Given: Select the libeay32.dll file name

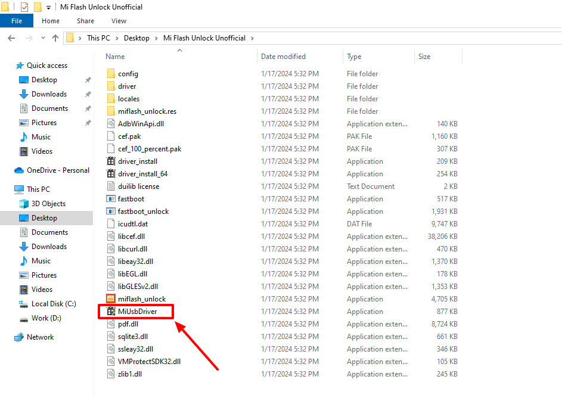Looking at the screenshot, I should click(x=135, y=262).
